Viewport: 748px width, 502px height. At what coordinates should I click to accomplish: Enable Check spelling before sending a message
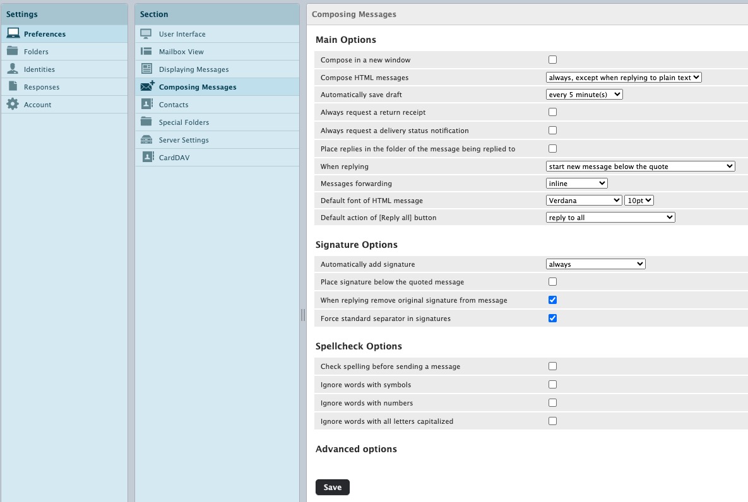[x=552, y=366]
